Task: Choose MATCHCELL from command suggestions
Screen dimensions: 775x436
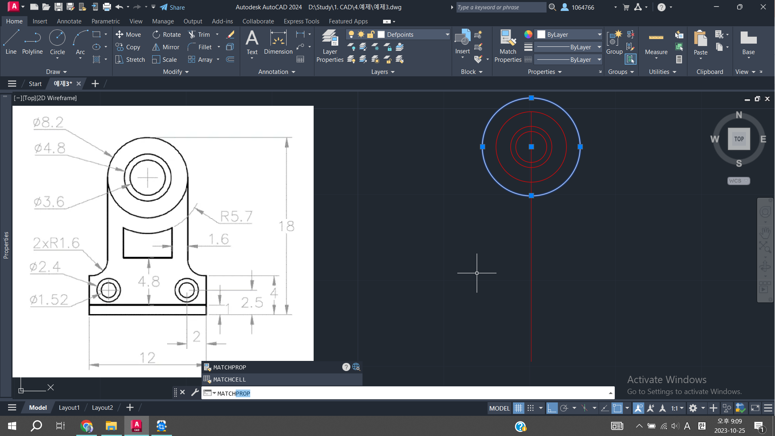Action: point(229,379)
